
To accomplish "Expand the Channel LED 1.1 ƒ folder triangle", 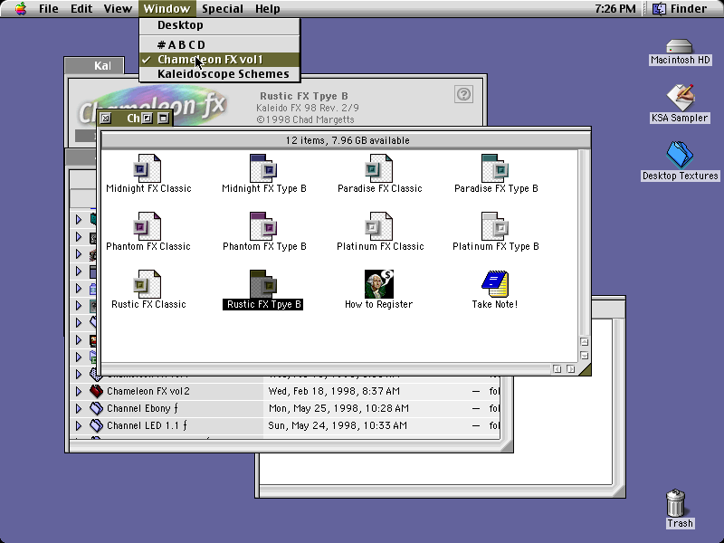I will (x=79, y=425).
